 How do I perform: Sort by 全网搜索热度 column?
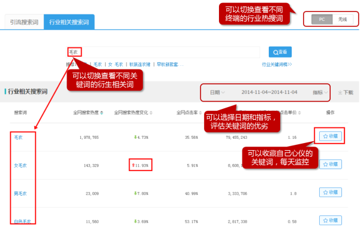88,113
